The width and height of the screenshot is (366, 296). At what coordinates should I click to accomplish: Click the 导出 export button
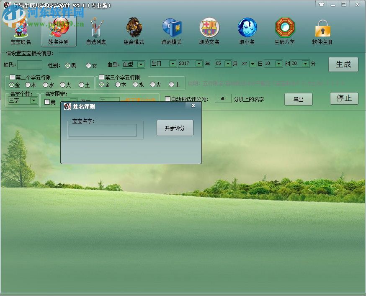coord(298,100)
